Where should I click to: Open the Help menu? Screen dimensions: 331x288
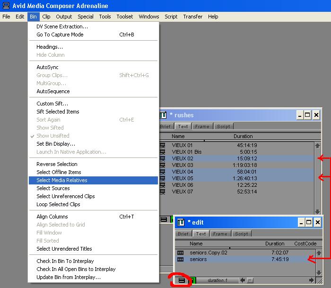tap(213, 17)
